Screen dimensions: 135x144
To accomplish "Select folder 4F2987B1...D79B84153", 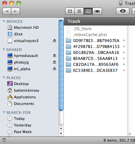I will [93, 47].
